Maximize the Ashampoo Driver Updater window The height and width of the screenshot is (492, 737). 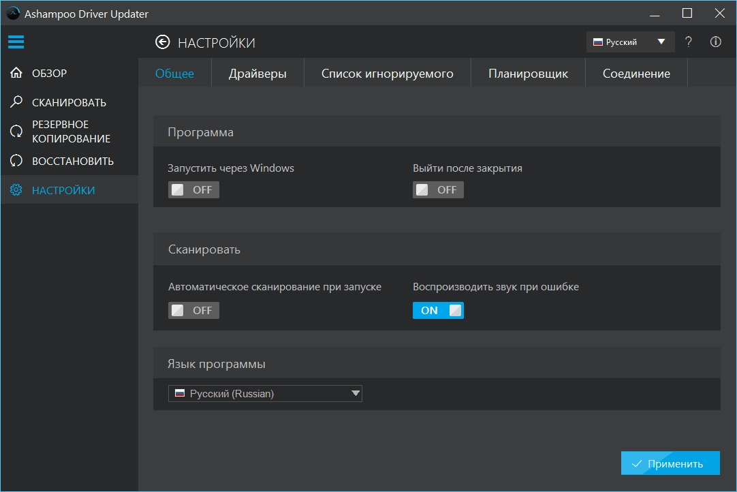tap(687, 13)
